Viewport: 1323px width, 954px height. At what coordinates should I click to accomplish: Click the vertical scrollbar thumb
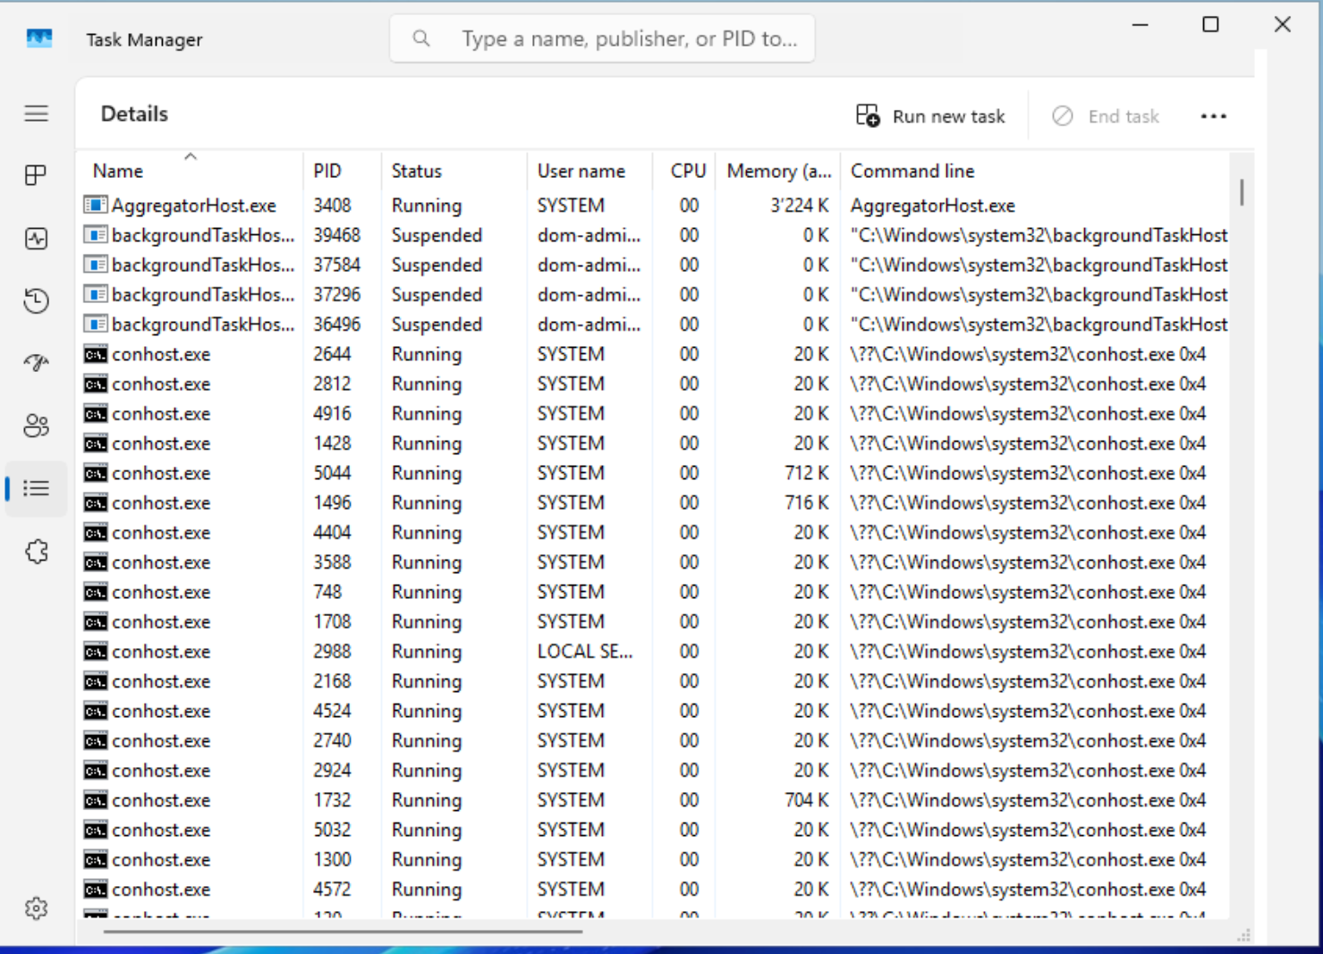click(x=1242, y=192)
